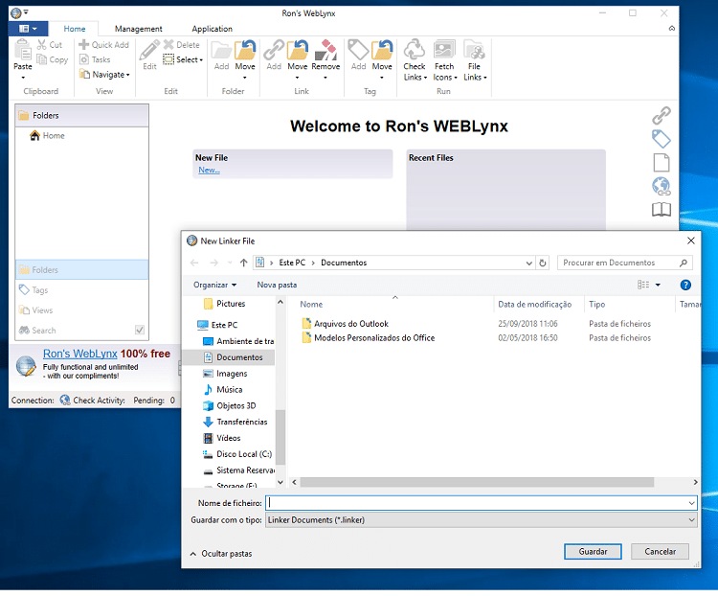Expand the address bar history dropdown
The image size is (718, 596).
click(528, 264)
